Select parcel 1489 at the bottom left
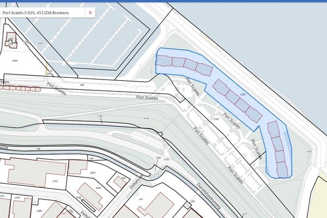Viewport: 327px width, 218px height. click(39, 210)
